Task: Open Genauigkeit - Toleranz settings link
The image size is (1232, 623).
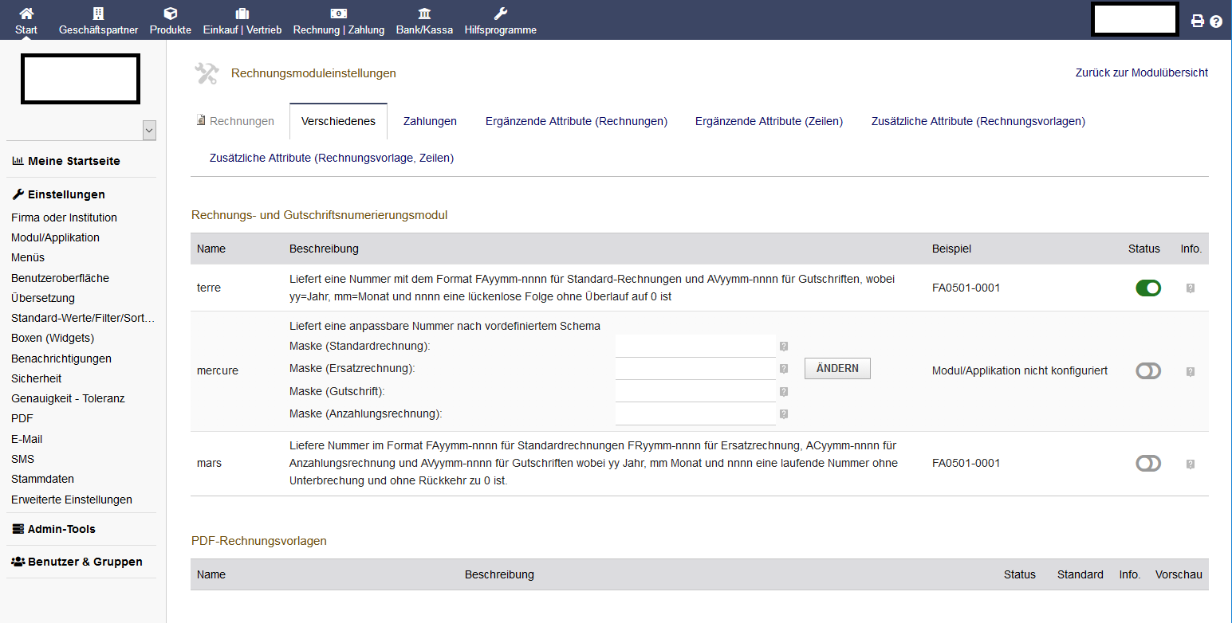Action: [68, 398]
